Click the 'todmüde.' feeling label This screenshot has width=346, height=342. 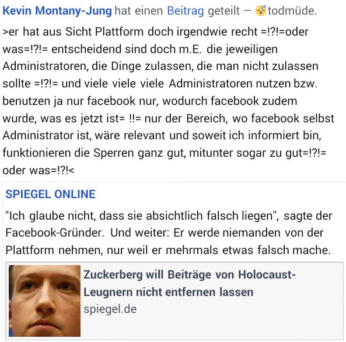pyautogui.click(x=292, y=11)
